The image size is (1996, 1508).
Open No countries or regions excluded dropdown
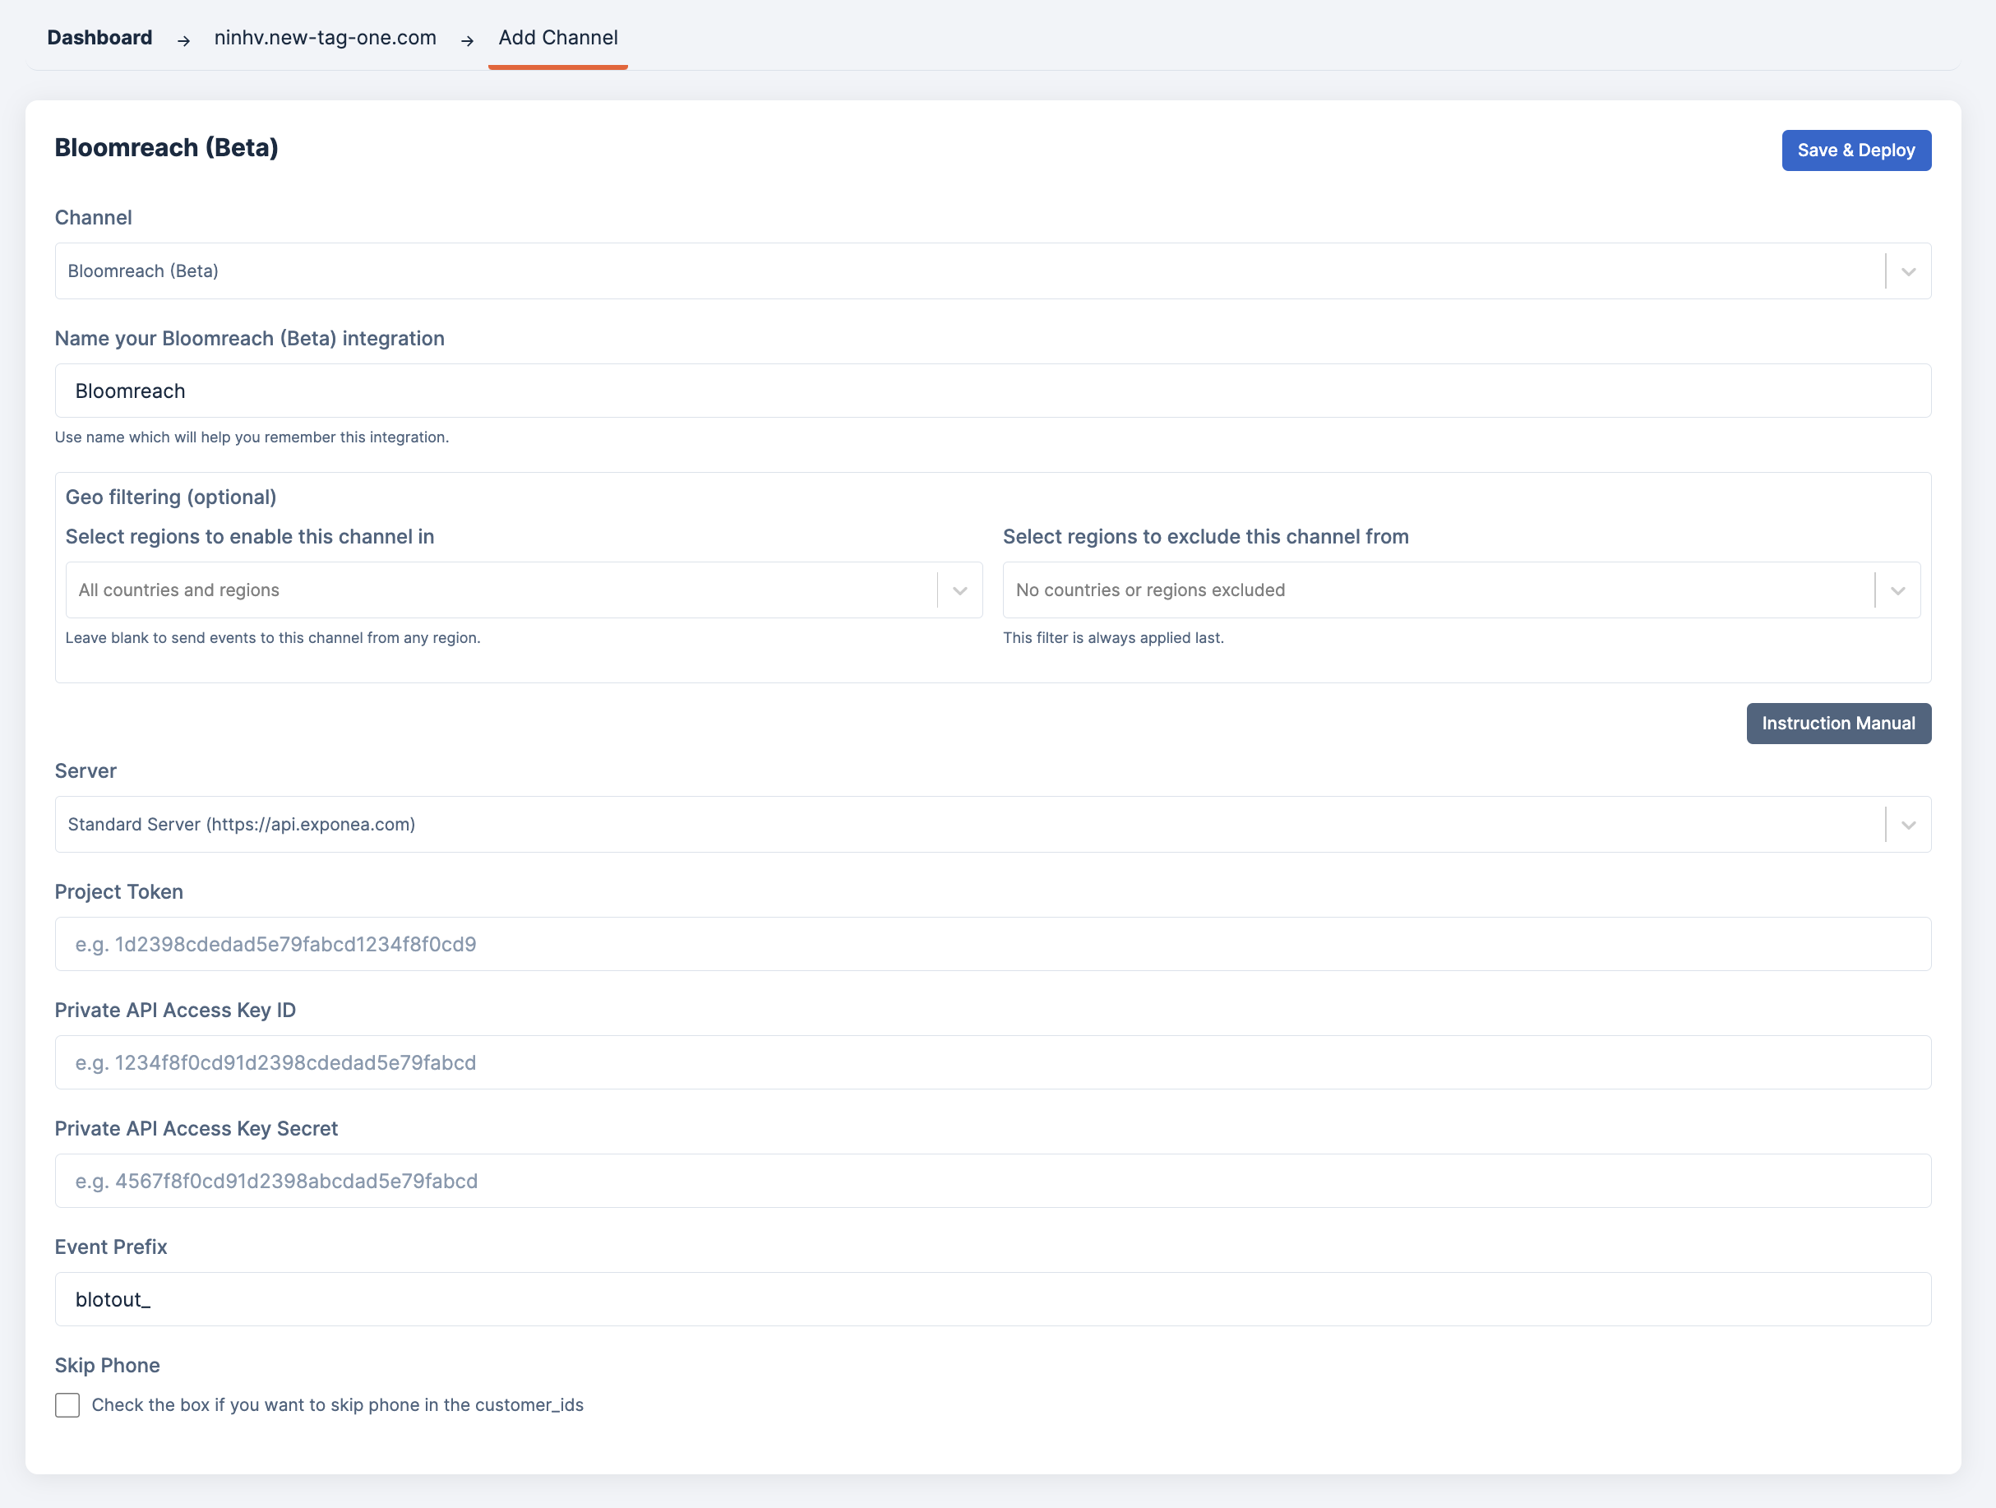1435,590
